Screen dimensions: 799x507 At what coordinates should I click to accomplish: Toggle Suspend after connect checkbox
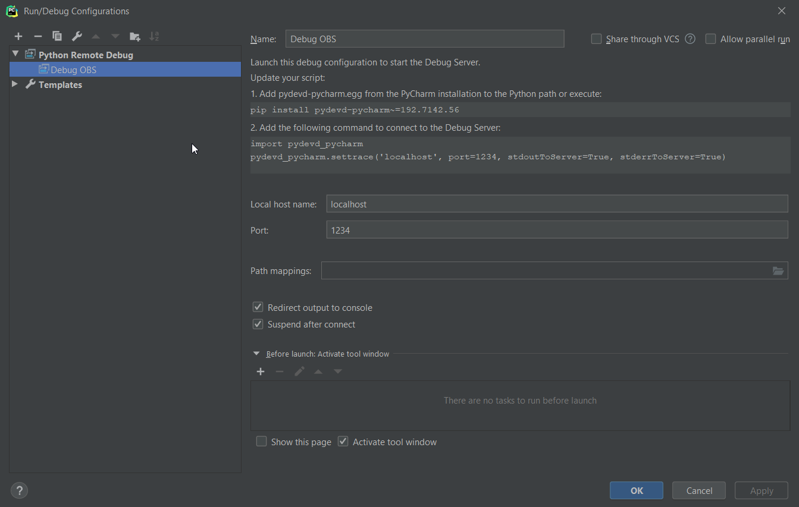[x=258, y=324]
